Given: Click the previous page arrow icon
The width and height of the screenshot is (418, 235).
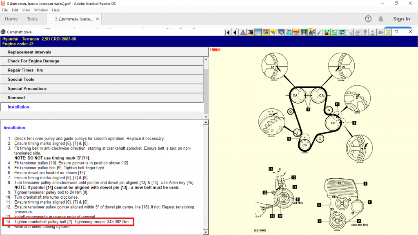Looking at the screenshot, I should point(235,32).
